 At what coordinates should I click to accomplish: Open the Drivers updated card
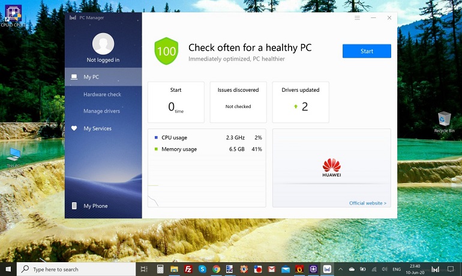click(301, 102)
